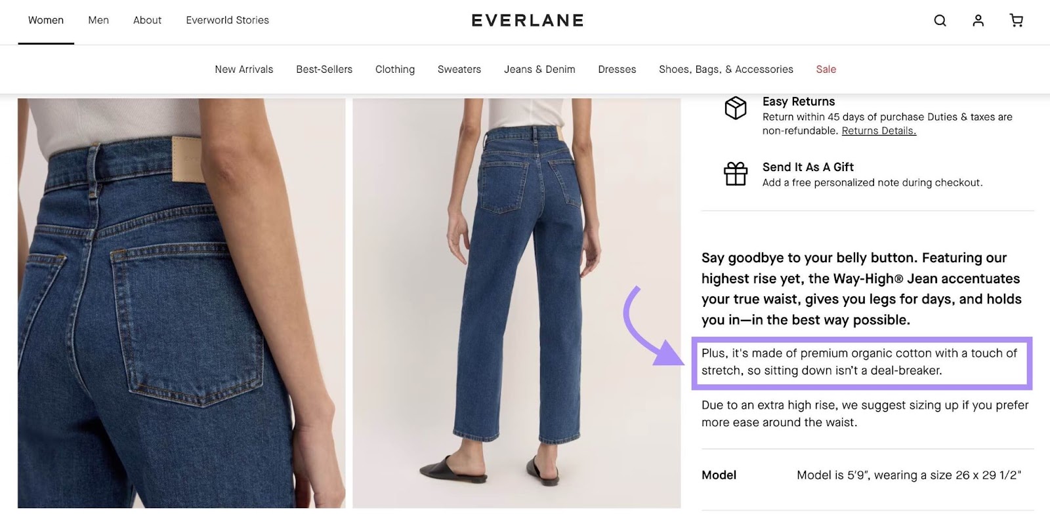Open the account profile icon
The image size is (1050, 514).
pyautogui.click(x=978, y=20)
